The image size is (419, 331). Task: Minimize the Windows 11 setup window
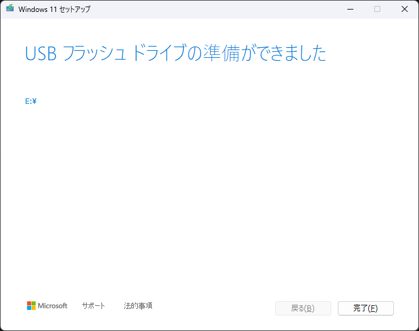[350, 9]
